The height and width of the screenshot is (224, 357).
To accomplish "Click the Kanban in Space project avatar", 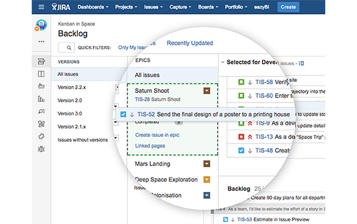I will [x=41, y=25].
